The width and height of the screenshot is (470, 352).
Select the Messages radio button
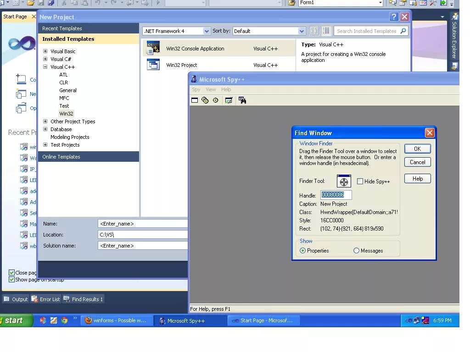356,251
